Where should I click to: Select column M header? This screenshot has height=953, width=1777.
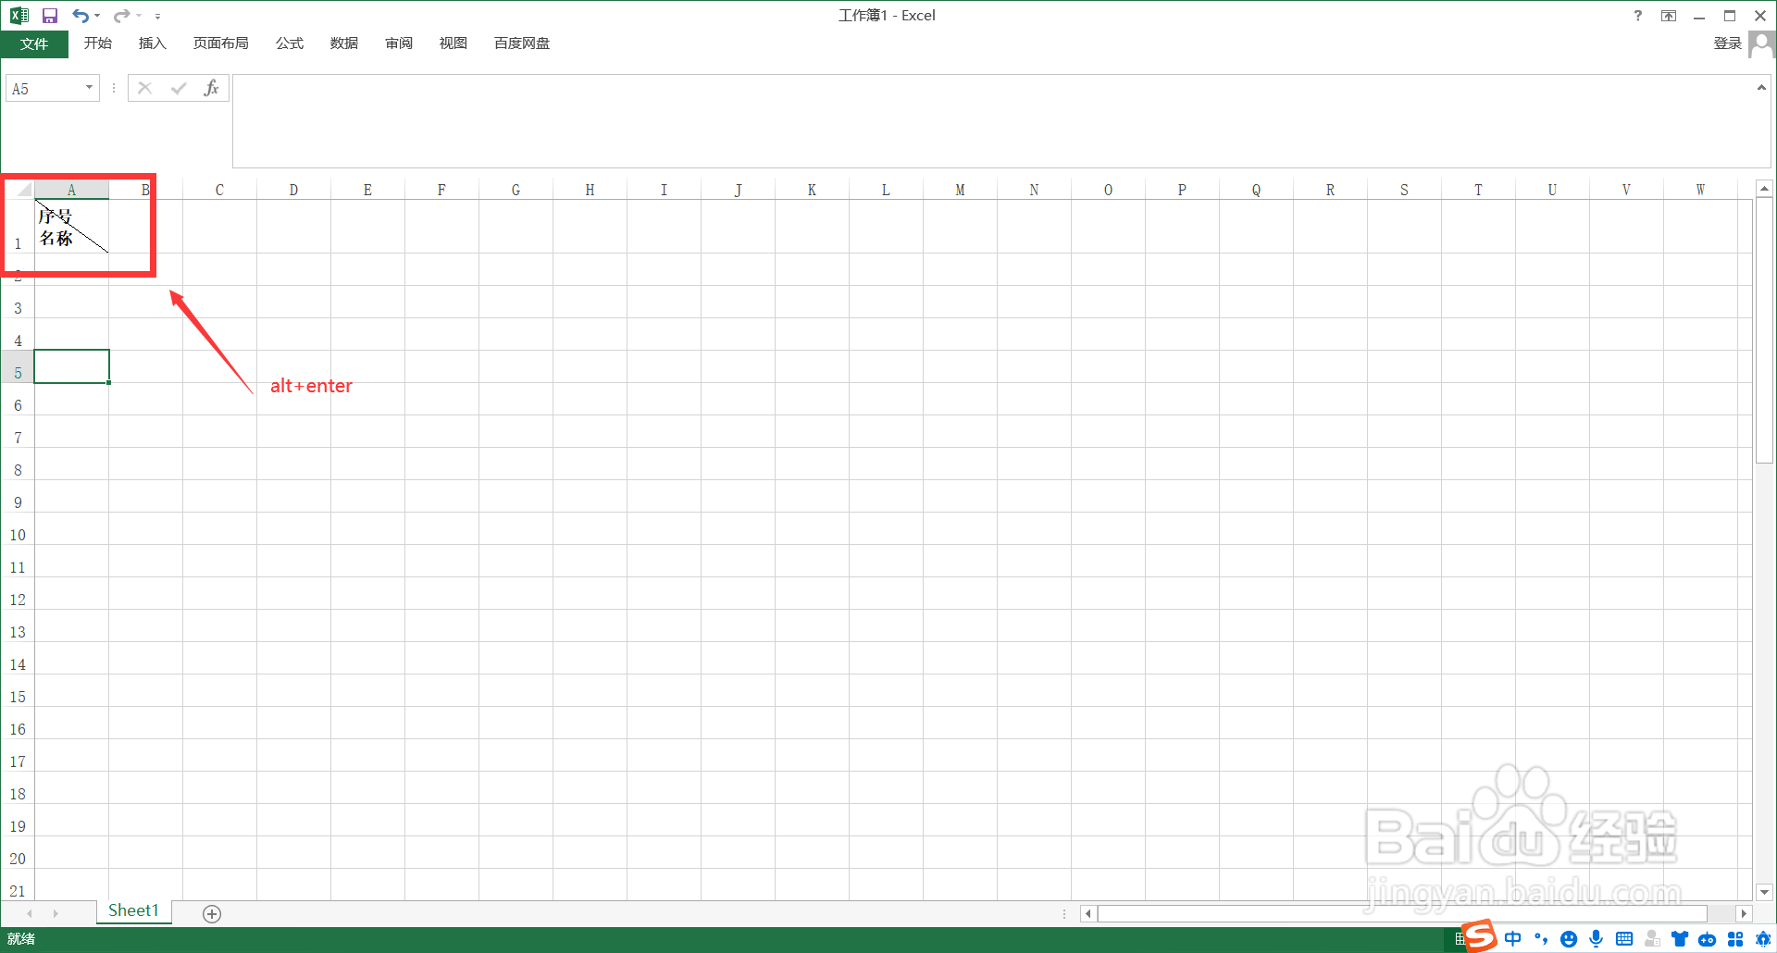[x=960, y=190]
